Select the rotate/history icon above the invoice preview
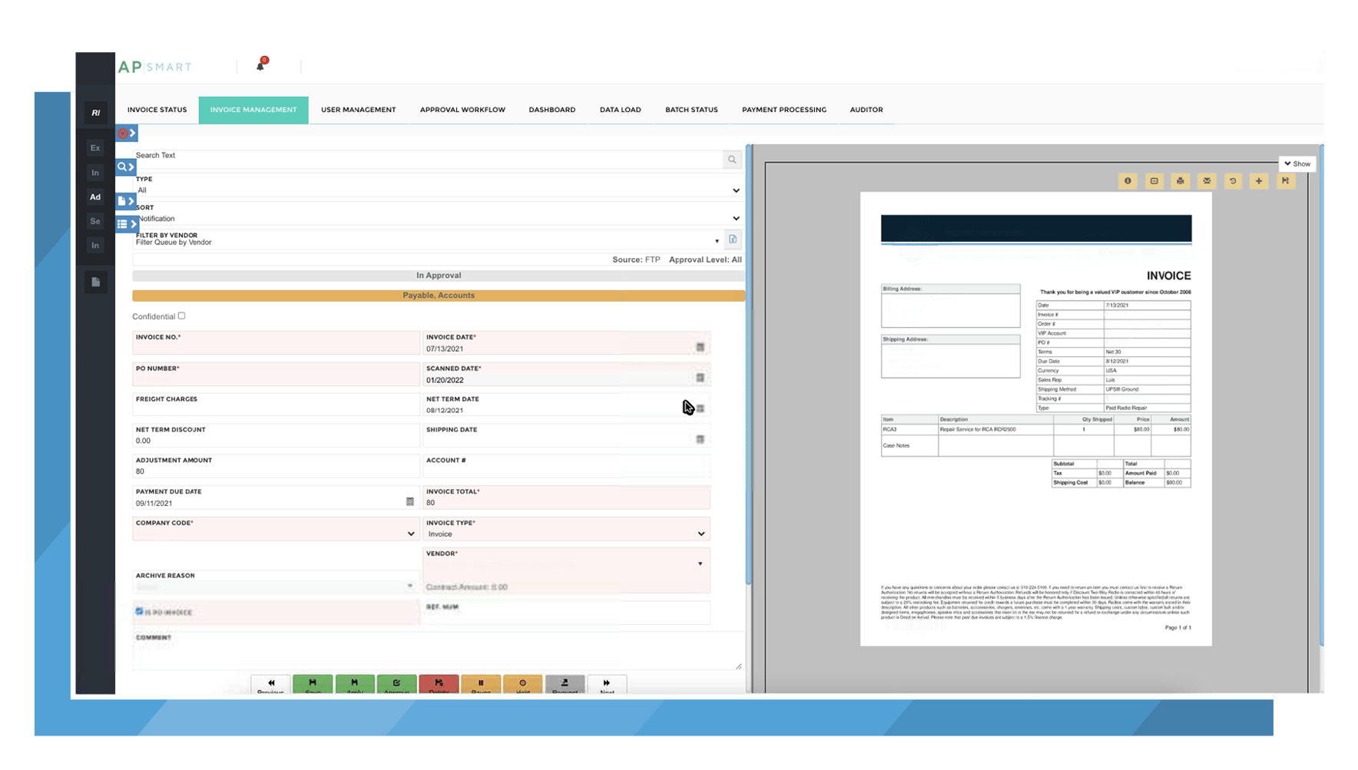This screenshot has height=770, width=1358. (x=1233, y=181)
